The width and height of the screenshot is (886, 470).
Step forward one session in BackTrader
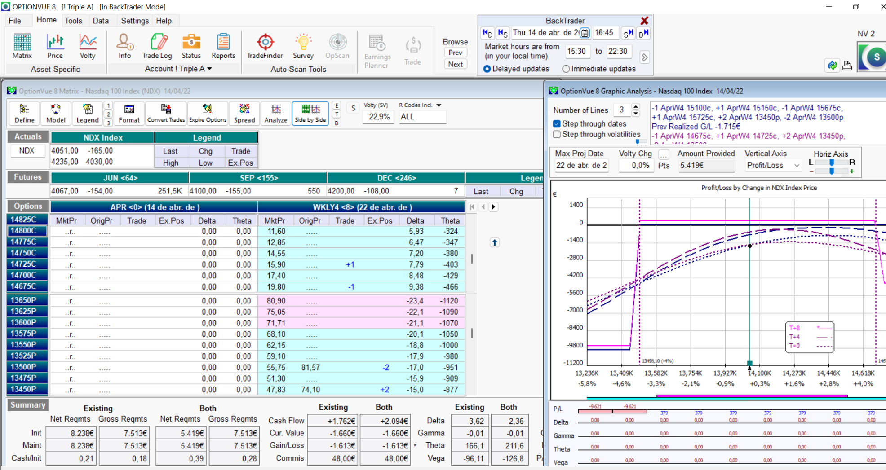(x=628, y=33)
